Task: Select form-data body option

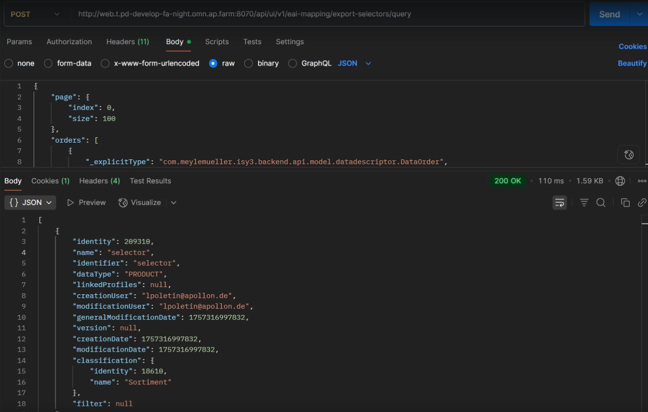Action: click(48, 63)
